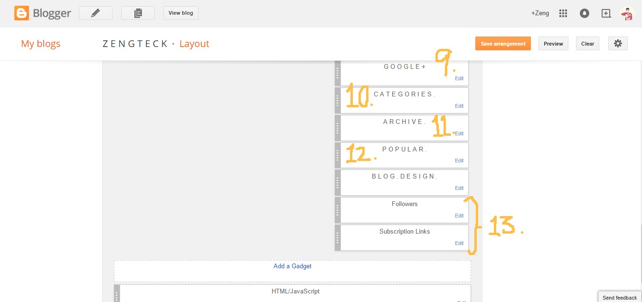This screenshot has width=642, height=302.
Task: Edit the POPULAR gadget
Action: point(459,160)
